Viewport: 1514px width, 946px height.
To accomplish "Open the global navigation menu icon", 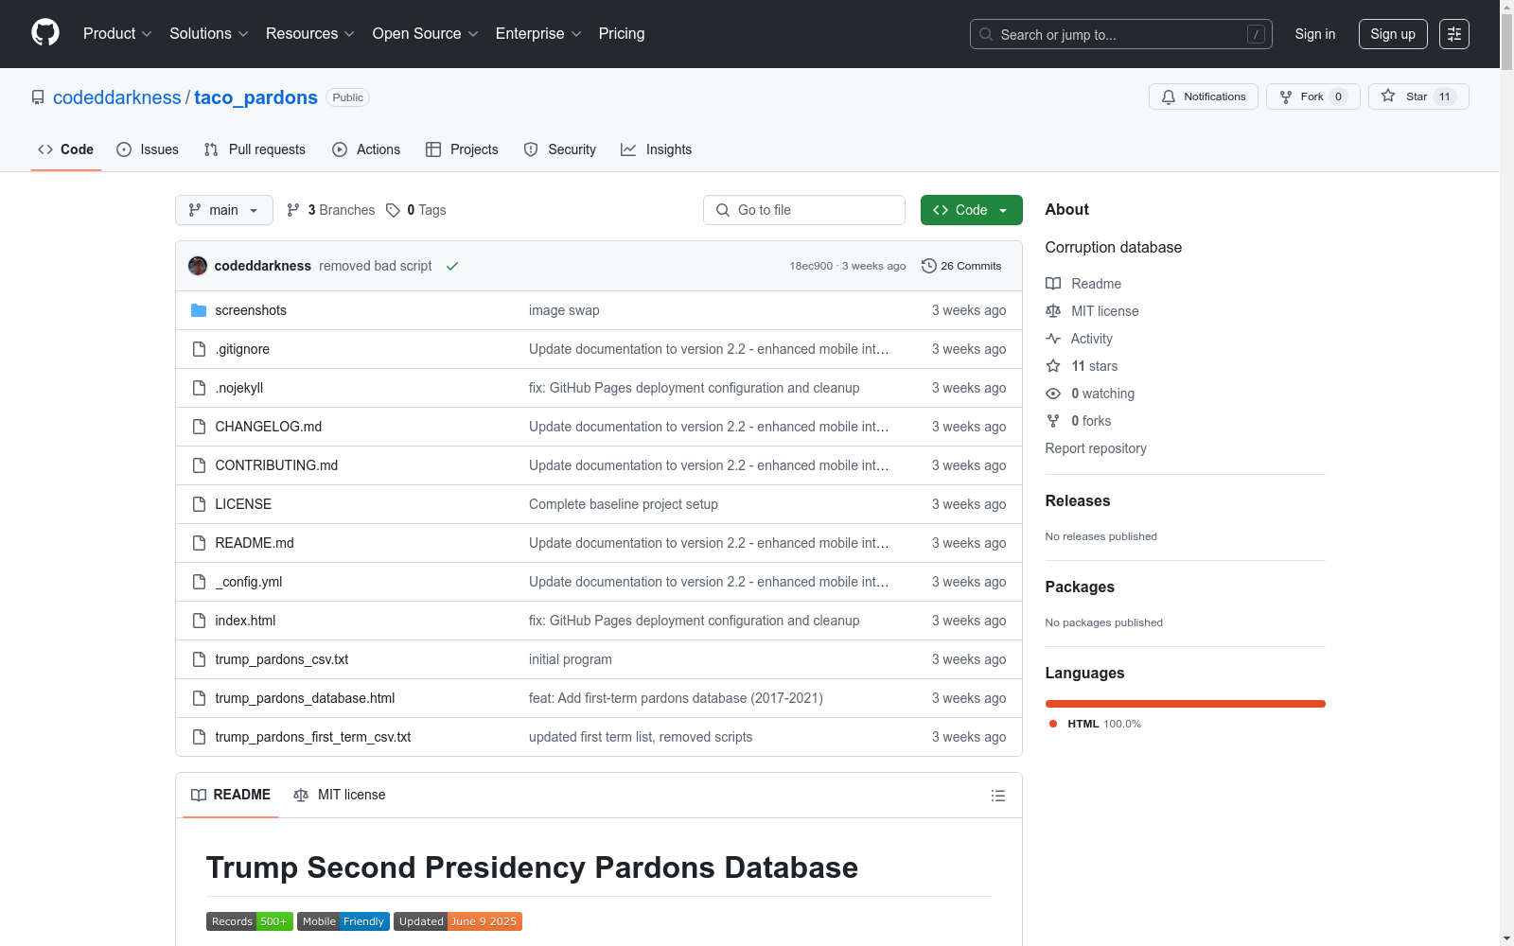I will (1454, 34).
